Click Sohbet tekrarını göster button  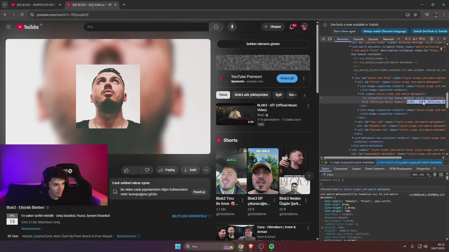(263, 44)
